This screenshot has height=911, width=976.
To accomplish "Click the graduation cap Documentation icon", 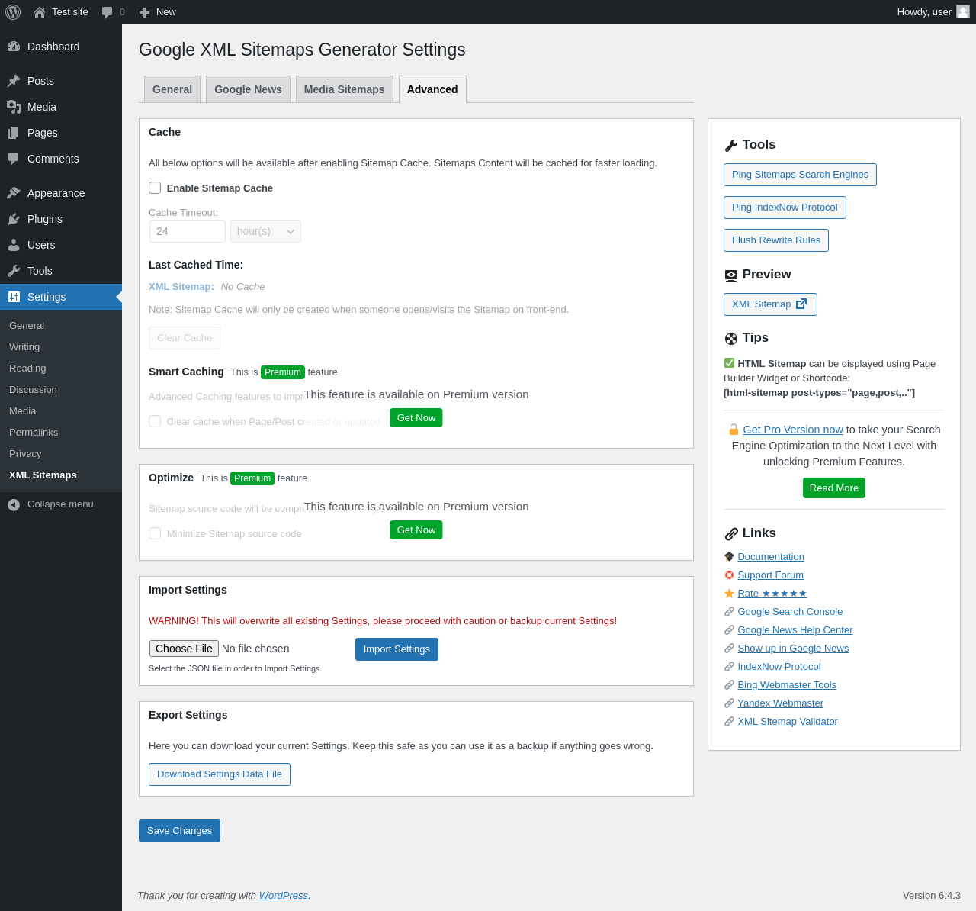I will click(x=729, y=557).
